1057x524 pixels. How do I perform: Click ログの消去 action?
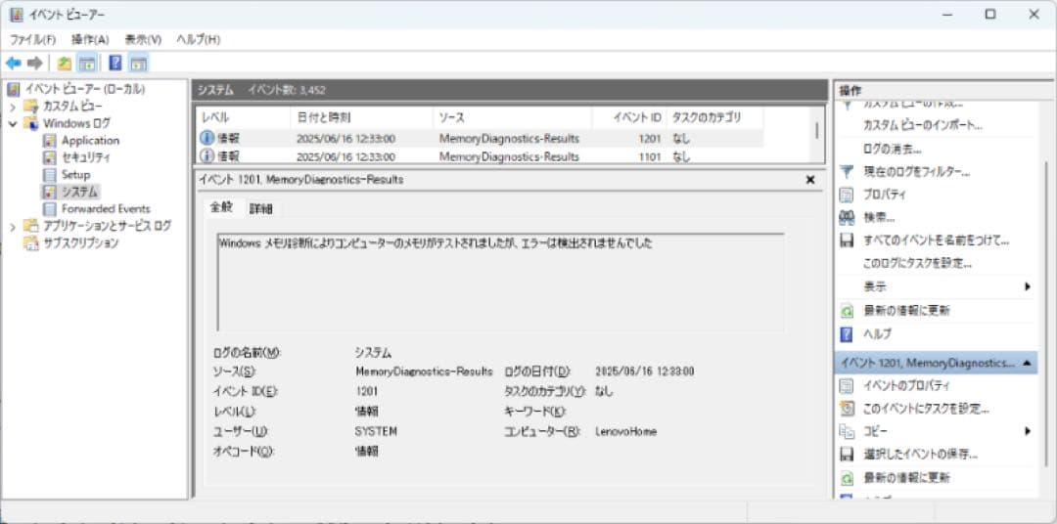click(892, 149)
